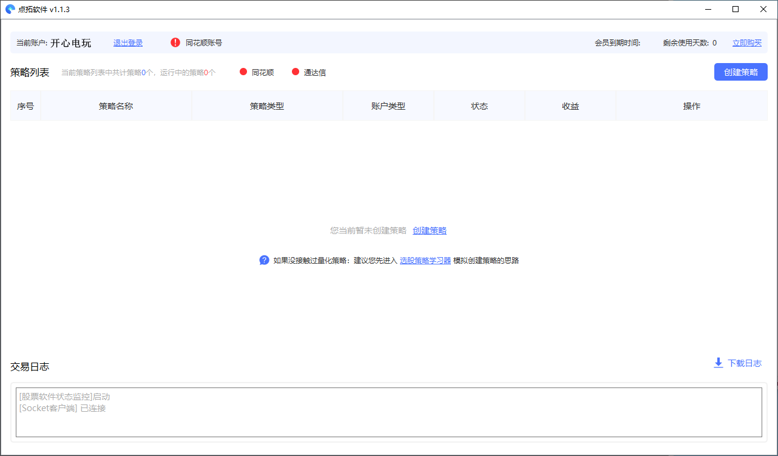This screenshot has width=778, height=456.
Task: Click the download arrow icon beside 下载日志
Action: [x=719, y=363]
